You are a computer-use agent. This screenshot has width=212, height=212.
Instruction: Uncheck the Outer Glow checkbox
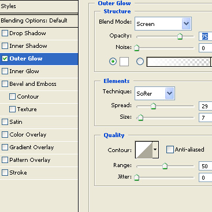5,59
